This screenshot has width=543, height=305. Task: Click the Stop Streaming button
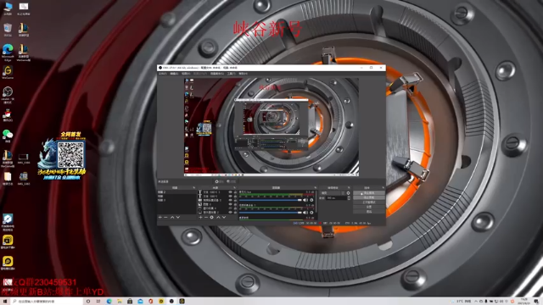coord(369,193)
